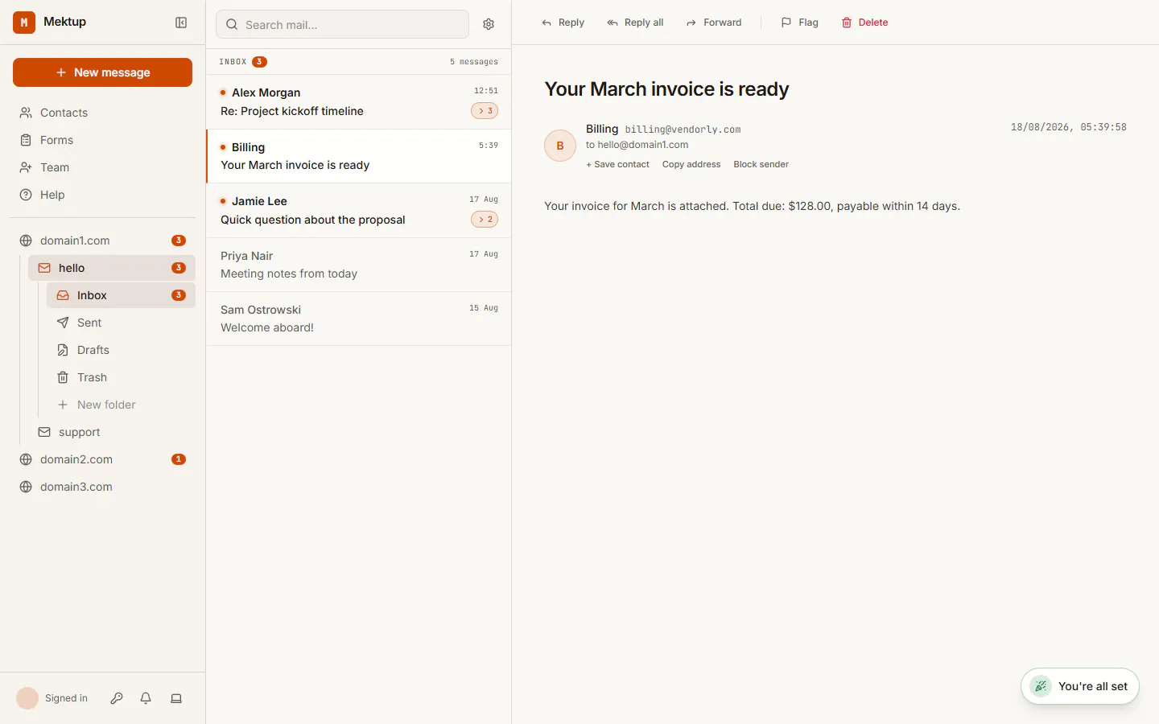The height and width of the screenshot is (724, 1159).
Task: Expand domain2.com in sidebar
Action: [x=102, y=459]
